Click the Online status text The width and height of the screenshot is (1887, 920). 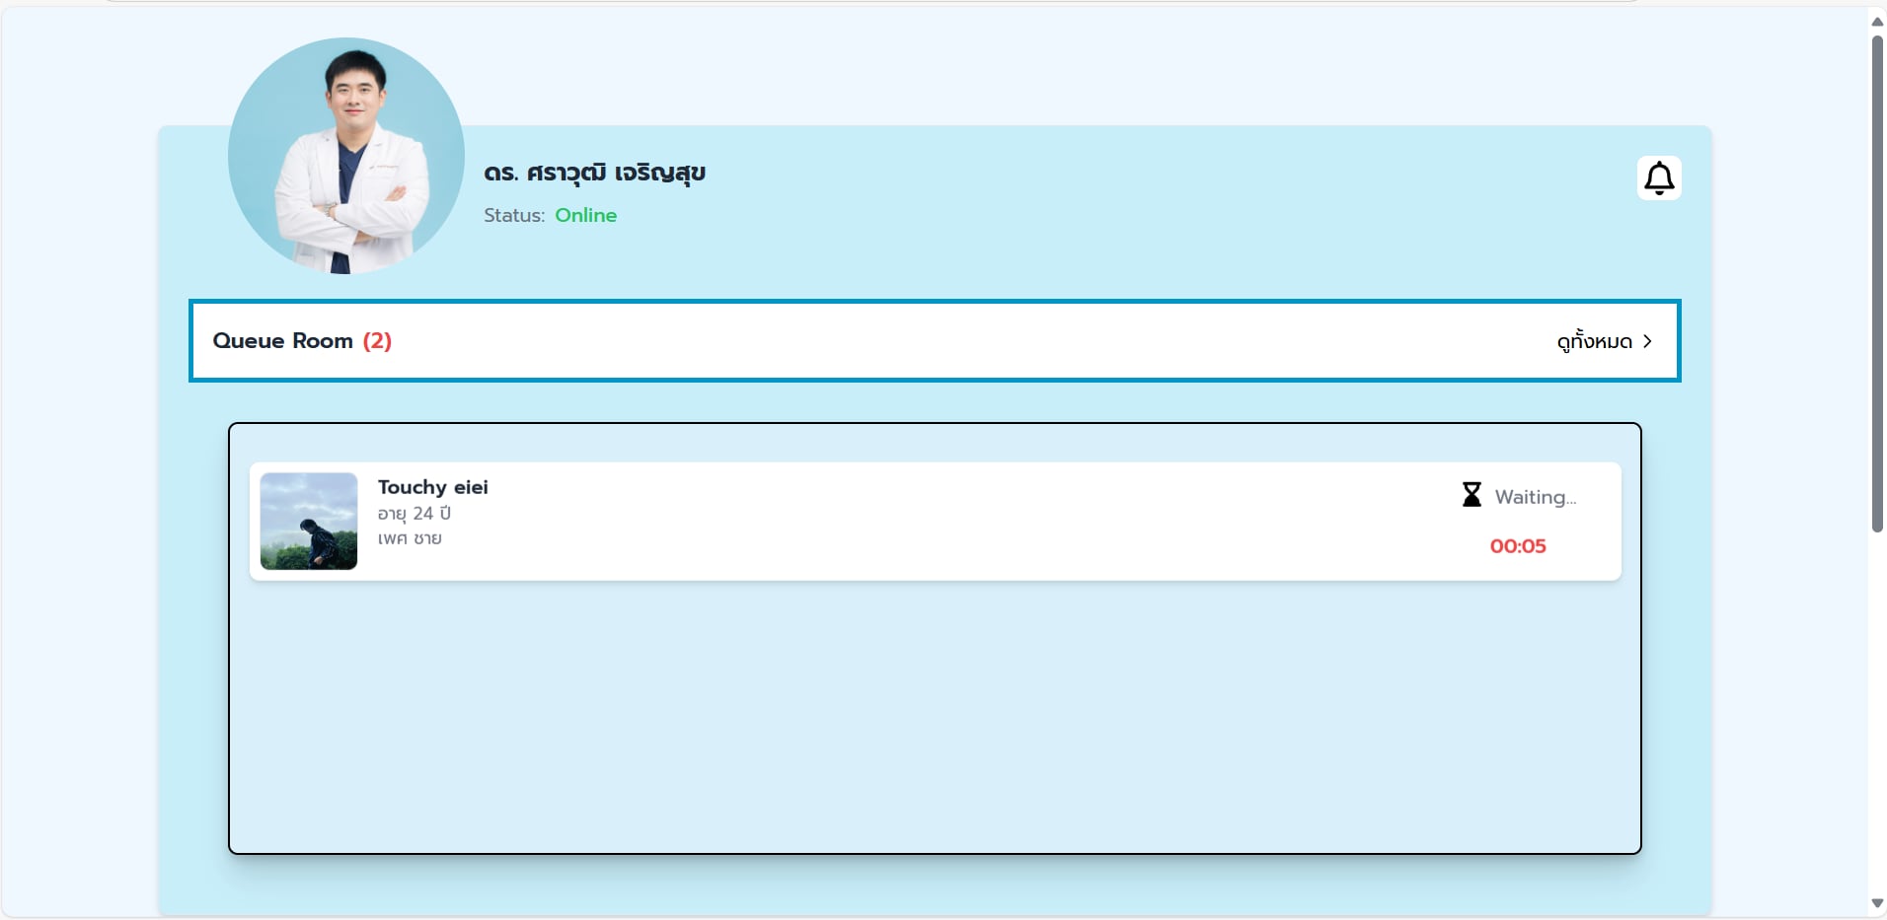coord(585,215)
